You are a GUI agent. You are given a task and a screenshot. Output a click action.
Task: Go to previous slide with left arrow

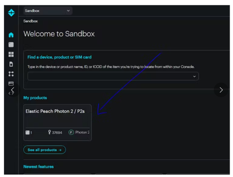(13, 90)
